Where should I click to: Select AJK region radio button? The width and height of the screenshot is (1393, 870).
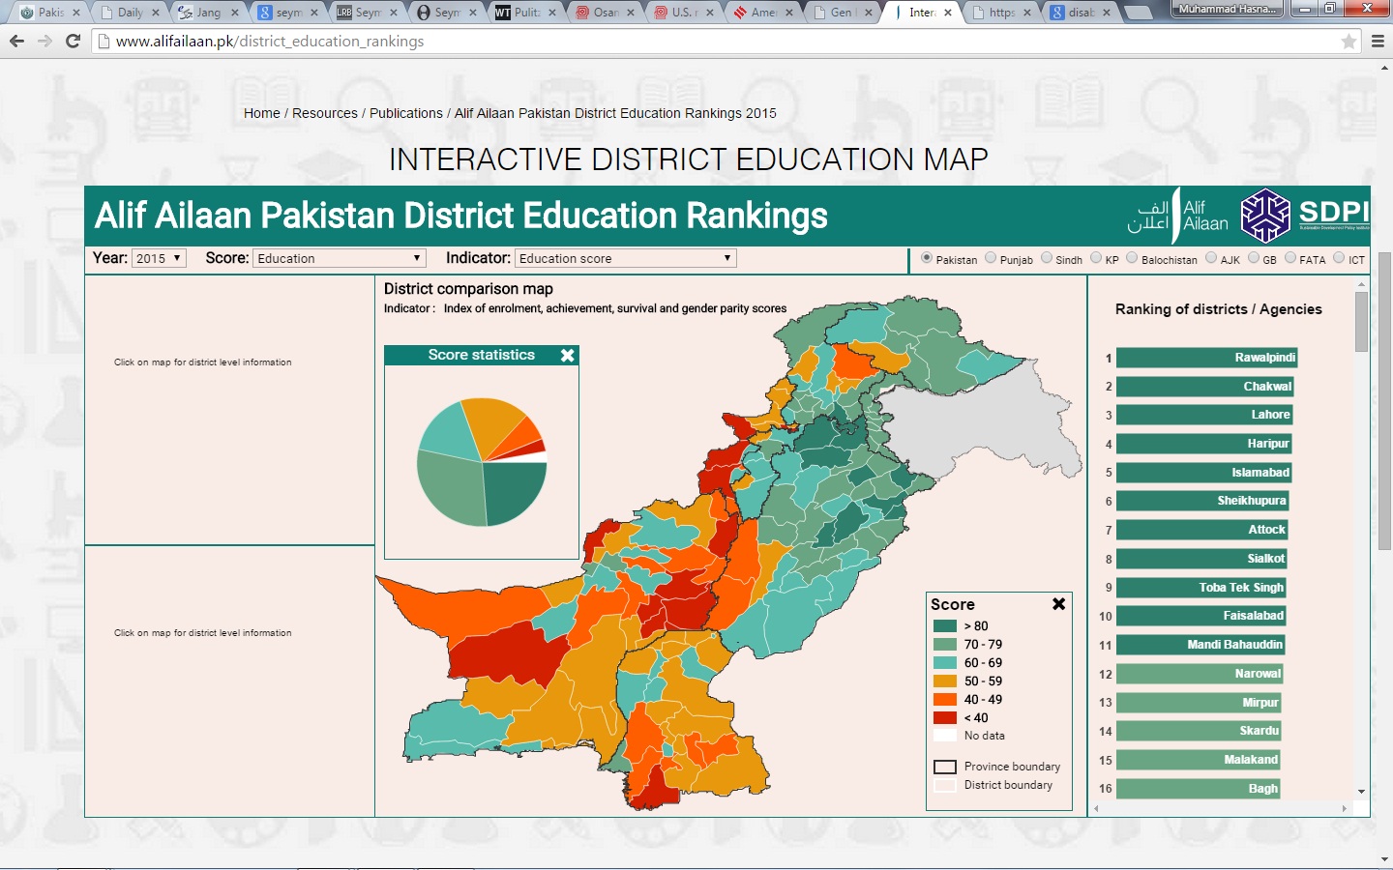[x=1211, y=258]
